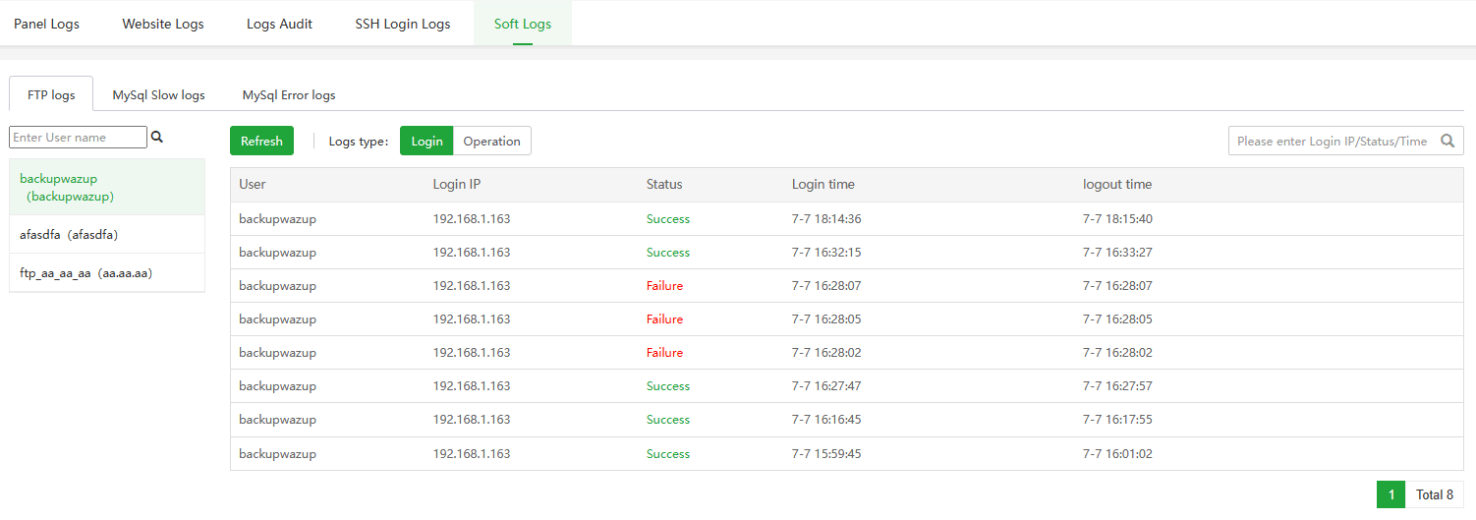Viewport: 1476px width, 520px height.
Task: Click the Login IP/Status/Time search field
Action: [1332, 141]
